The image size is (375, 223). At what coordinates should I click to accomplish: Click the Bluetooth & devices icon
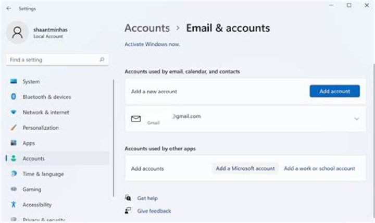pyautogui.click(x=14, y=97)
